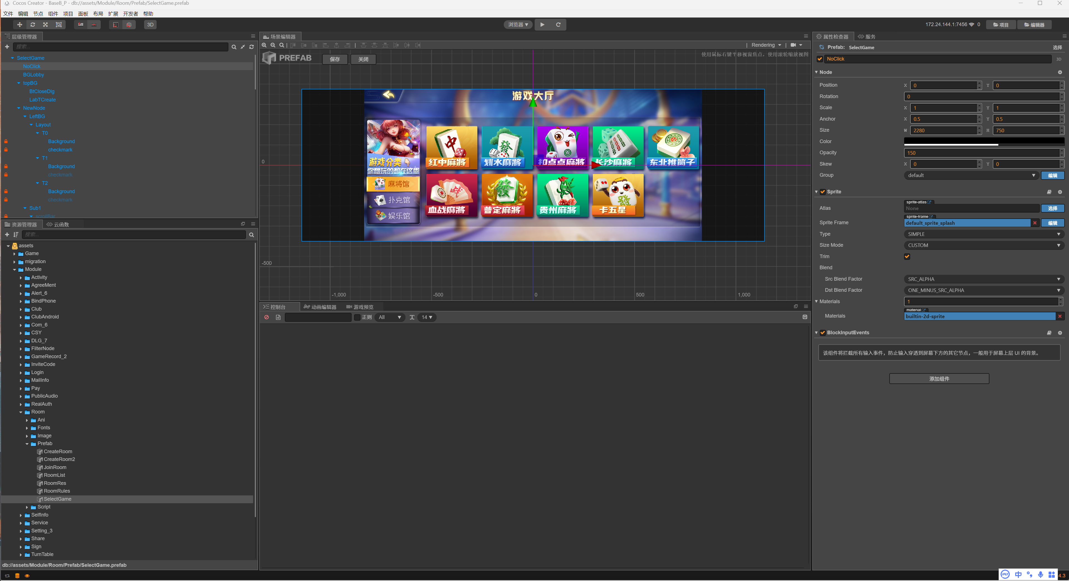Collapse the LeftBG node in hierarchy
1069x581 pixels.
tap(25, 116)
